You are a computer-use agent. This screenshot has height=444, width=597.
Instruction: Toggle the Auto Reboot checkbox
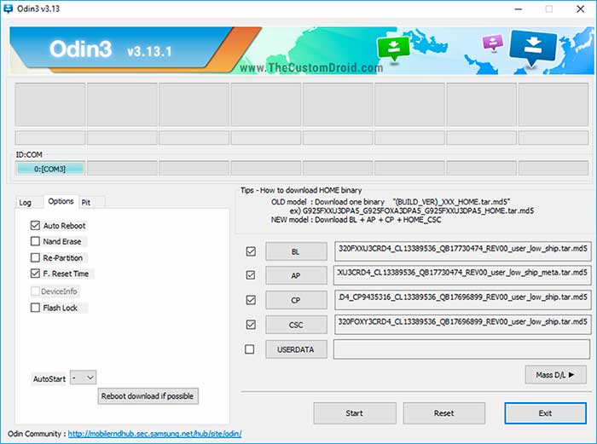(35, 226)
